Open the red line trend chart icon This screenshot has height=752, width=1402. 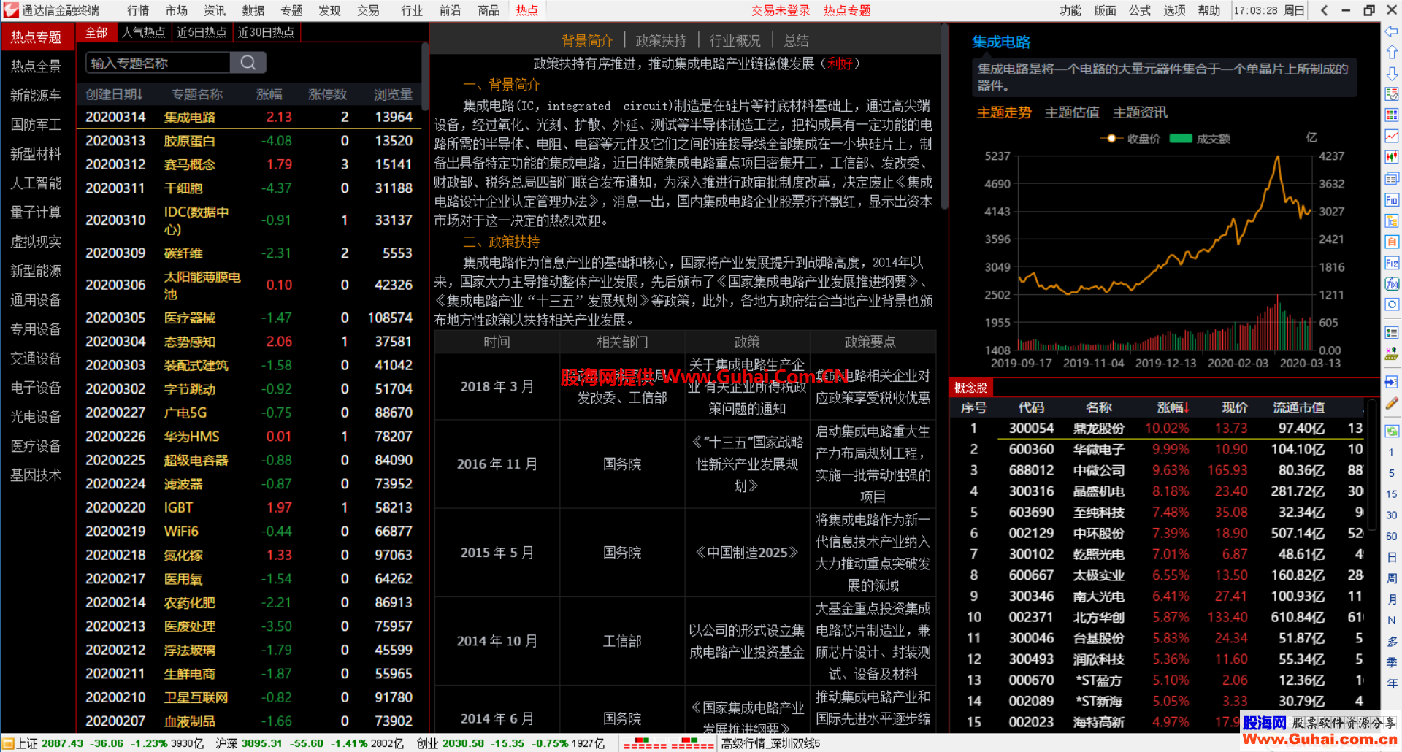[x=1392, y=137]
